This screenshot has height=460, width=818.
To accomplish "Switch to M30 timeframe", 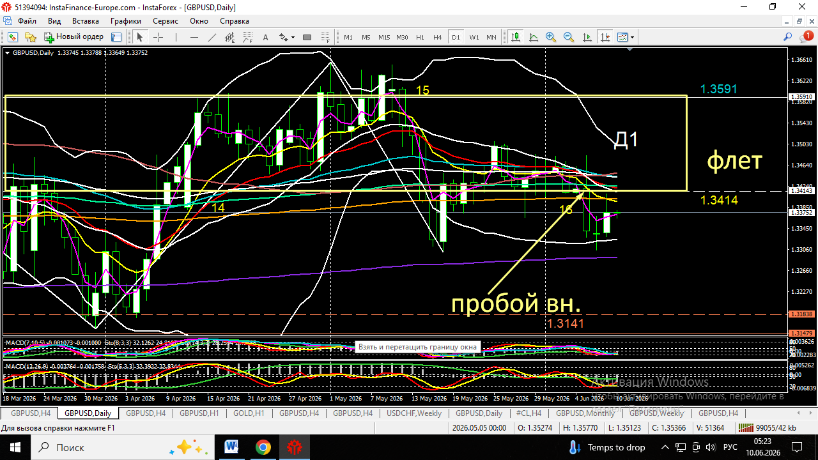I will [x=402, y=37].
